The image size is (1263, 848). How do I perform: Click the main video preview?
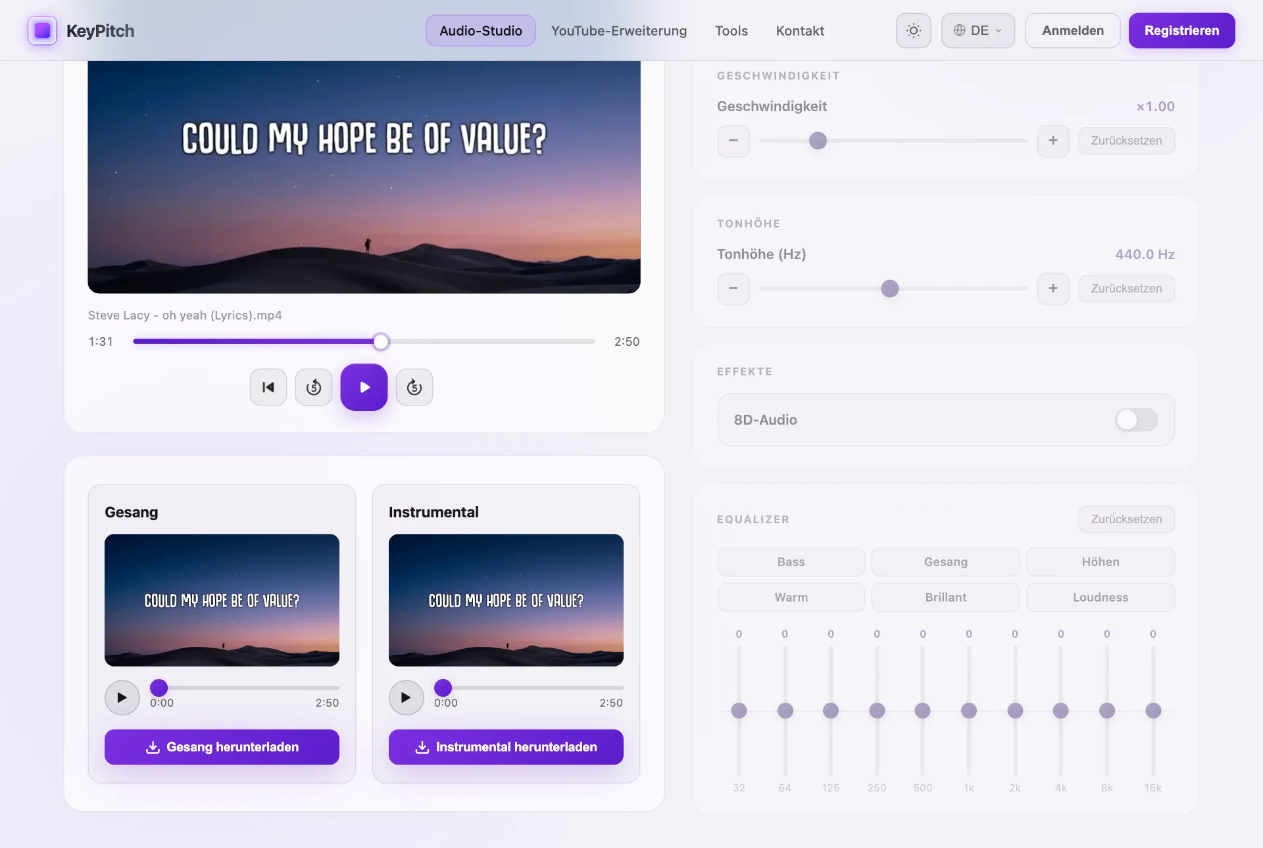pos(364,177)
